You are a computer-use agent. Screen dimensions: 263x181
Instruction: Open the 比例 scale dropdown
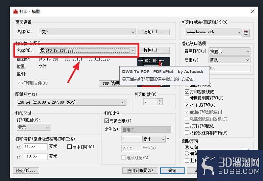pos(146,130)
